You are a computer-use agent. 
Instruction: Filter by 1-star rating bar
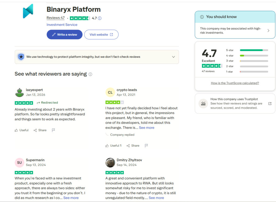[x=247, y=72]
